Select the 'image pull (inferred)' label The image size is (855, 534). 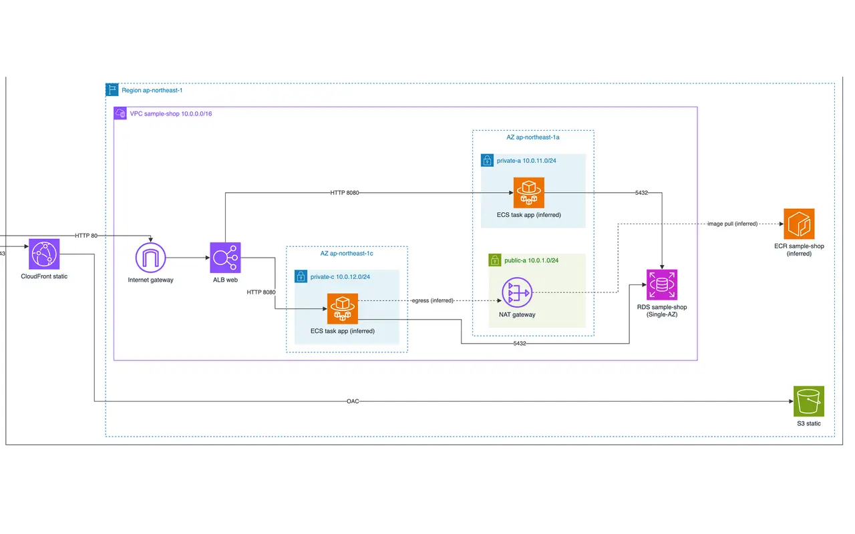point(733,224)
